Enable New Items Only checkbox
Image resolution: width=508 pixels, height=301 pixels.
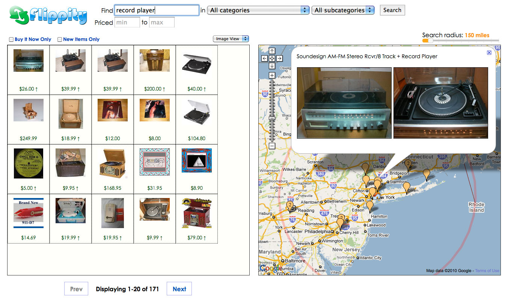coord(60,39)
